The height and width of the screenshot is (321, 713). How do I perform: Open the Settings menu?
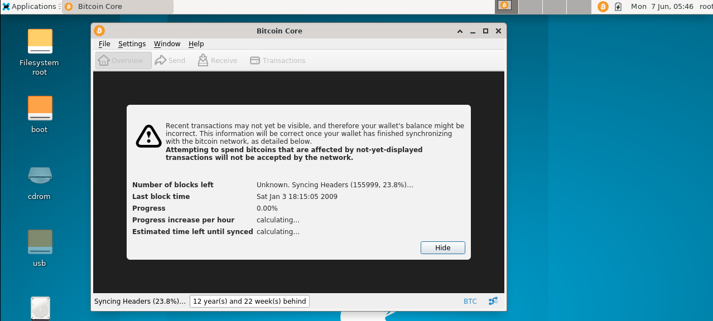[x=132, y=44]
